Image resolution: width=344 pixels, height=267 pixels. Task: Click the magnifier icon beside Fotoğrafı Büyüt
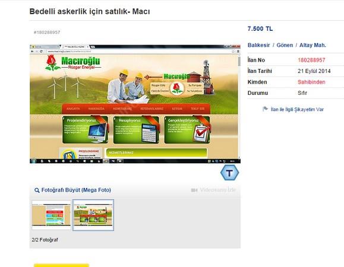tap(37, 190)
